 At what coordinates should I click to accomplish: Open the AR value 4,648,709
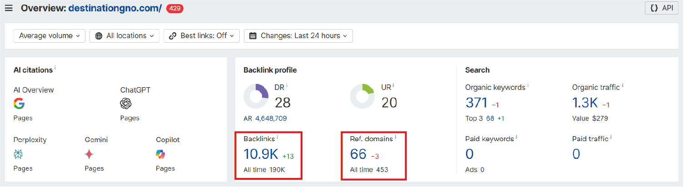point(271,118)
